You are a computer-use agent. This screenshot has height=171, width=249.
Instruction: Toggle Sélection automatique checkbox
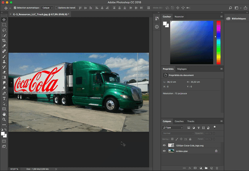coord(15,8)
